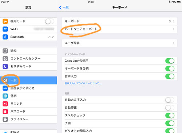Toggle ピリオドの簡易入力 switch
The height and width of the screenshot is (133, 182).
click(170, 131)
